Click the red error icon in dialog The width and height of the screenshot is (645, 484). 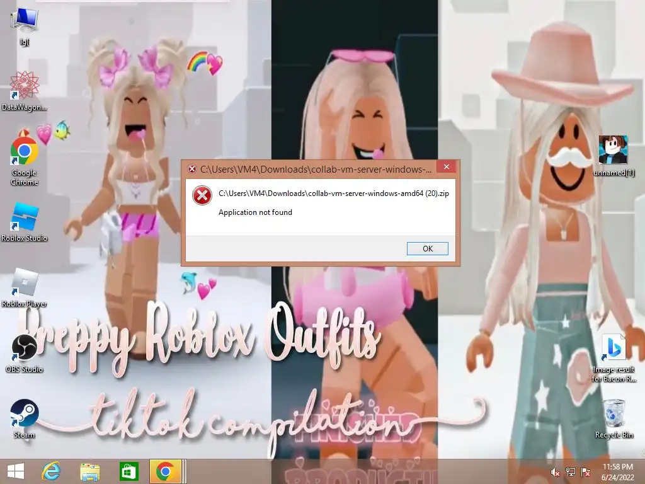(202, 195)
